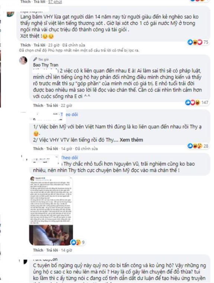Screen dimensions: 214x283
Task: Open edit history on the 14 giờ comment
Action: tap(86, 149)
